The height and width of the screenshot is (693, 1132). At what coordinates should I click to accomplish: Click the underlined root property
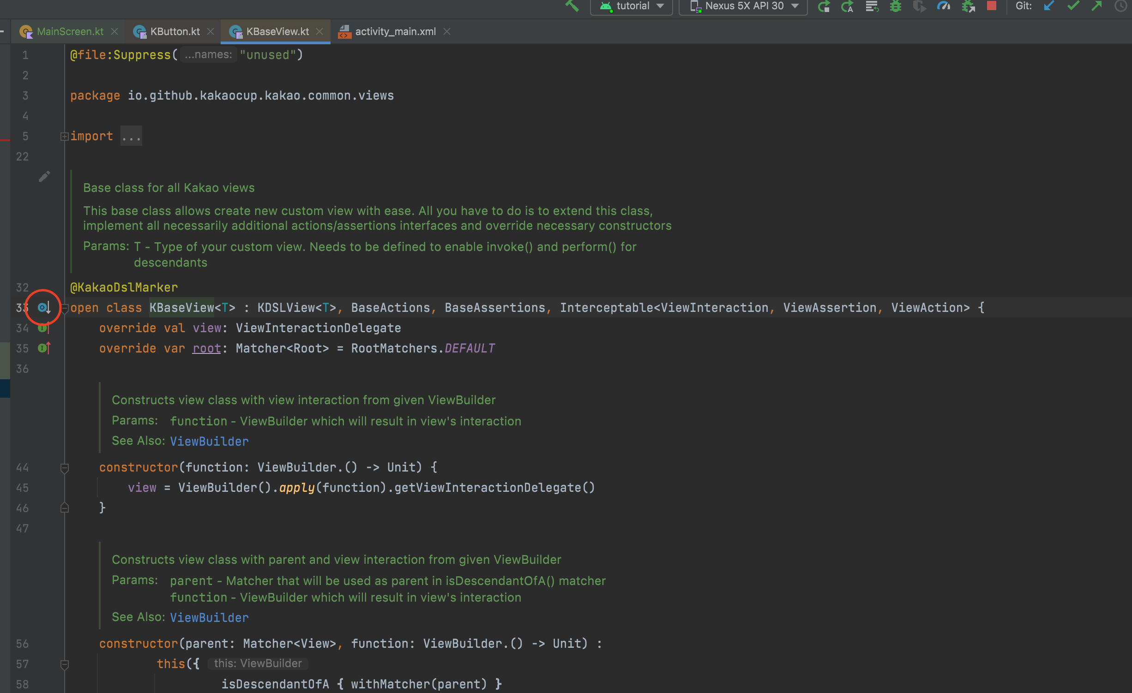pos(207,348)
